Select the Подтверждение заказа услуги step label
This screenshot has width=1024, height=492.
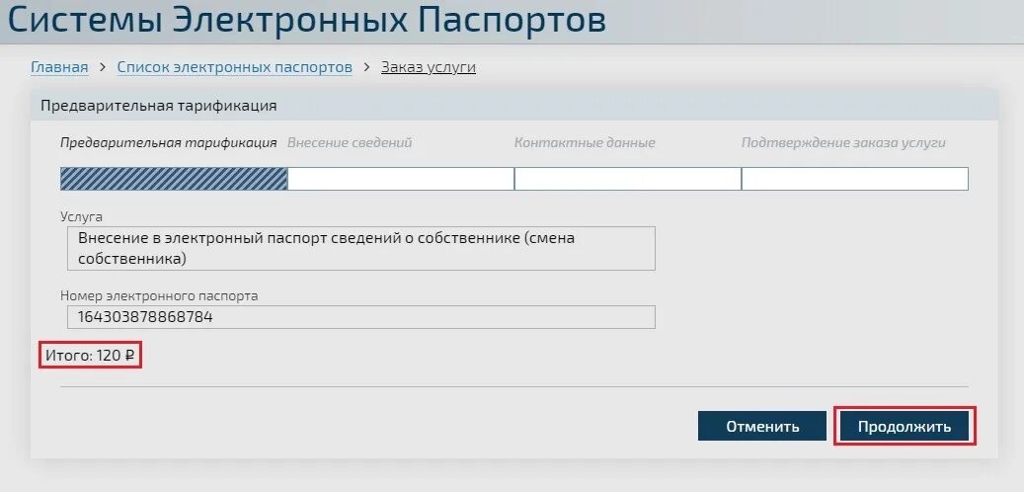pyautogui.click(x=843, y=143)
